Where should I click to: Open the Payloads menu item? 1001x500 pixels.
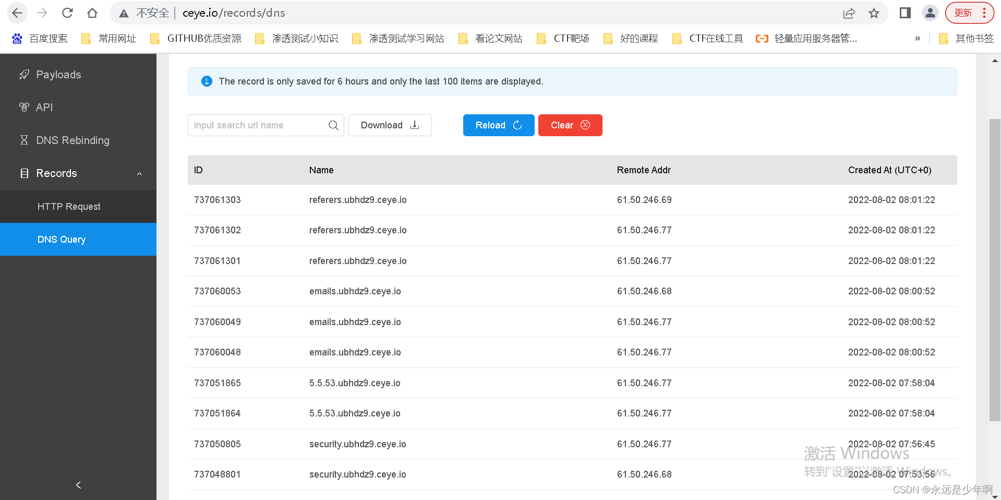pos(58,75)
